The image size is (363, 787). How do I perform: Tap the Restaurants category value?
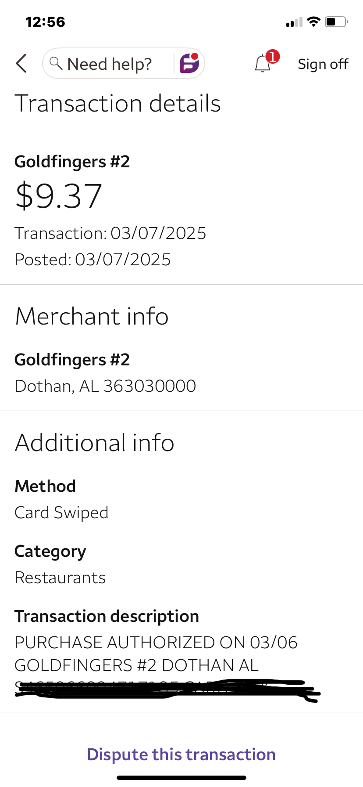(60, 578)
